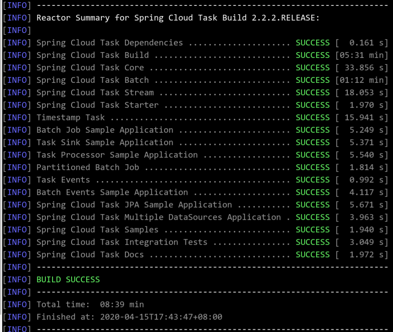The height and width of the screenshot is (332, 393).
Task: Click the 'Timestamp Task' module name
Action: [x=71, y=117]
